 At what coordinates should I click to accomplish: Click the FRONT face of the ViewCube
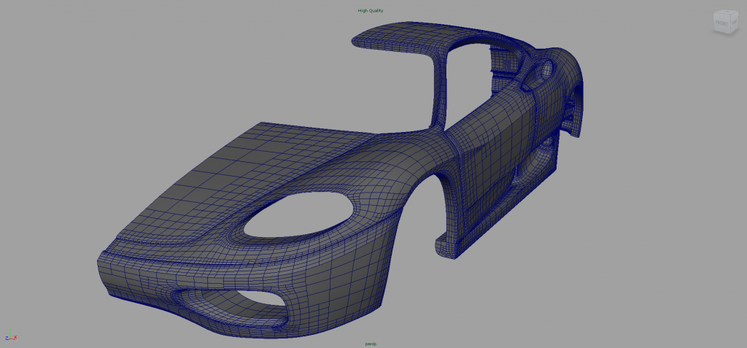[x=721, y=23]
